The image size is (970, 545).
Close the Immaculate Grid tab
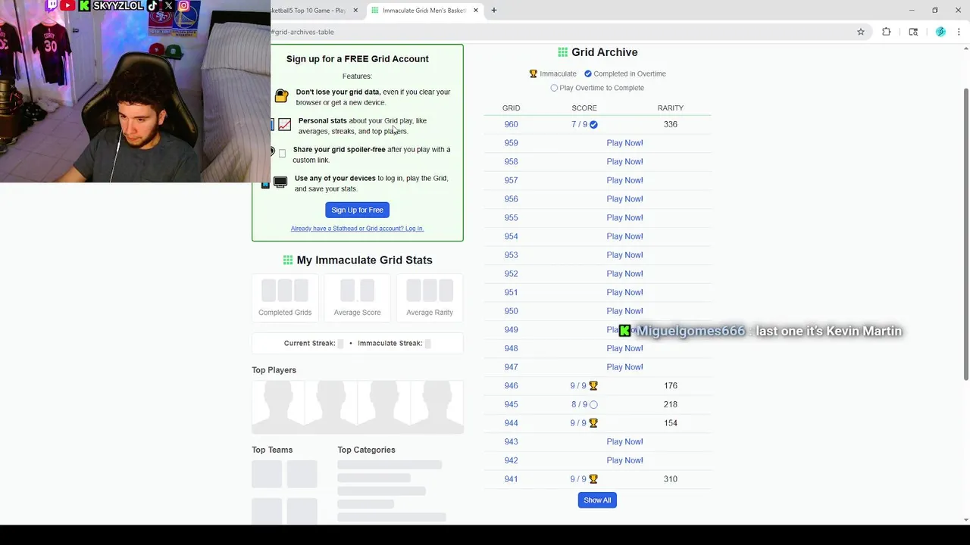coord(476,11)
